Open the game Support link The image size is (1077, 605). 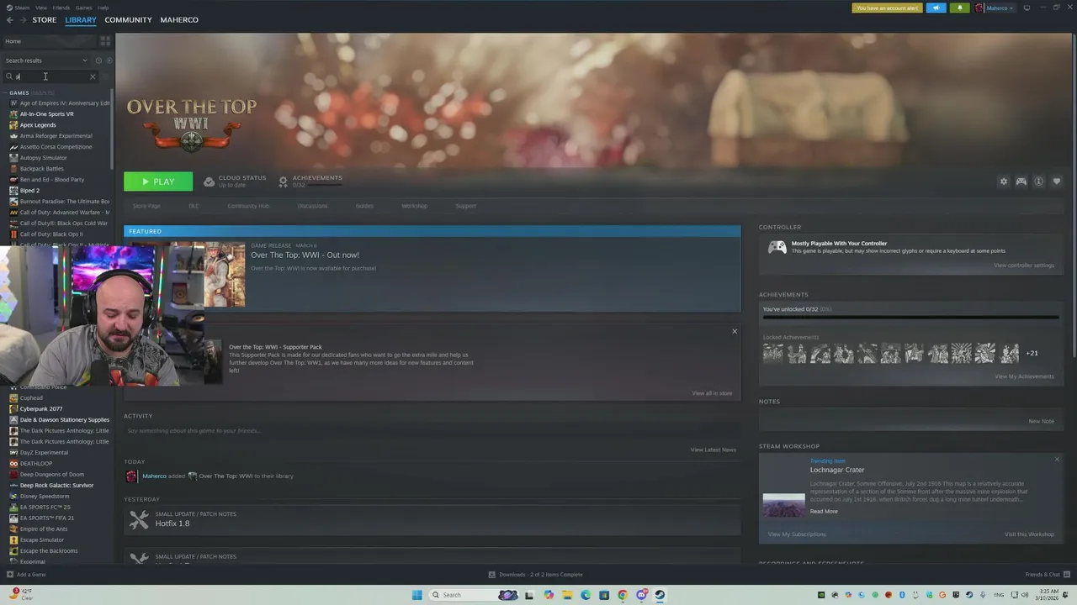coord(465,206)
